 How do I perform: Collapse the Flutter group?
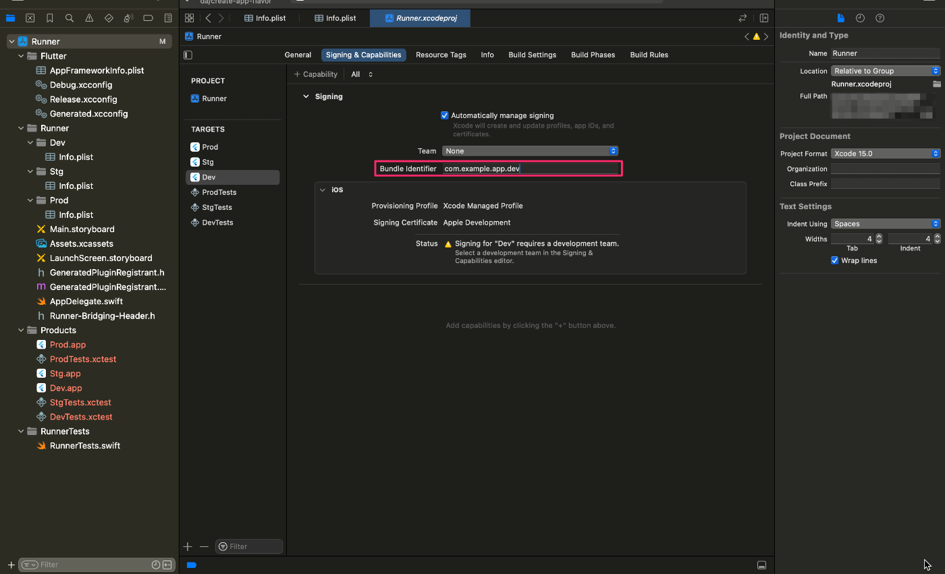coord(21,56)
